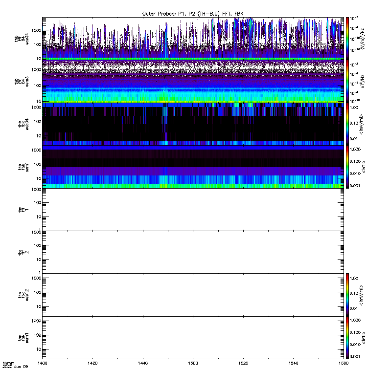Image resolution: width=367 pixels, height=391 pixels.
Task: Select the thb fff 64 scm3 spectrogram panel
Action: click(193, 81)
